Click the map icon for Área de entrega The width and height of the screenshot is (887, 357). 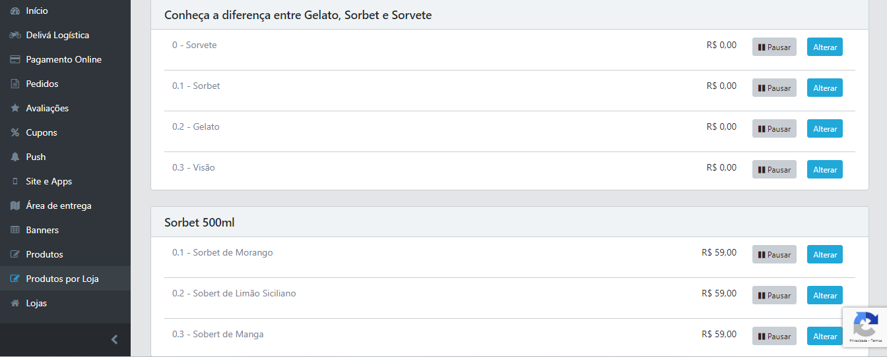(x=15, y=206)
